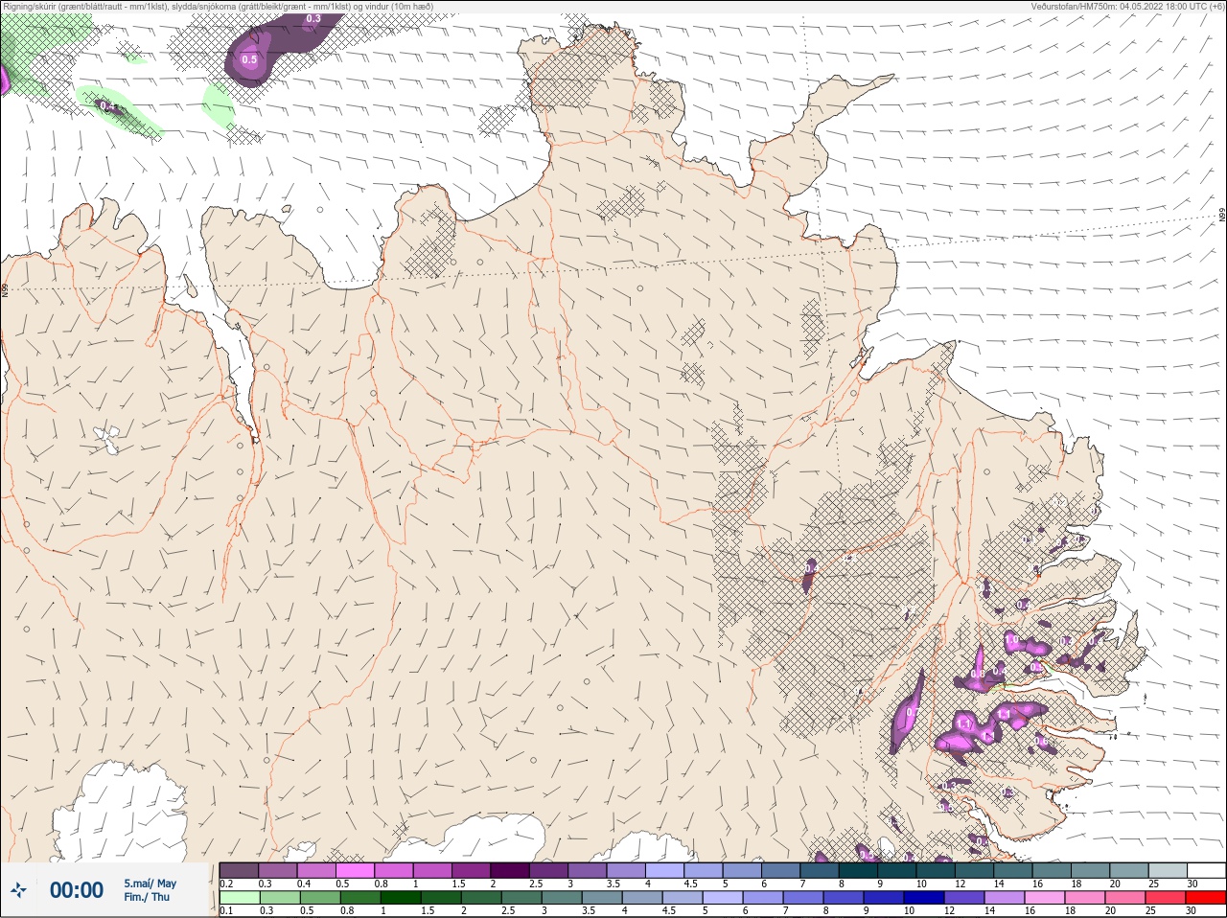Click the dark green 1 legend swatch
The width and height of the screenshot is (1227, 918).
(401, 898)
